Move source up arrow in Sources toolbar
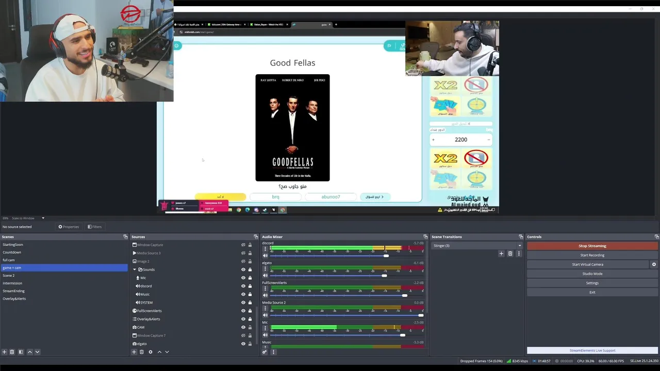 click(x=159, y=352)
